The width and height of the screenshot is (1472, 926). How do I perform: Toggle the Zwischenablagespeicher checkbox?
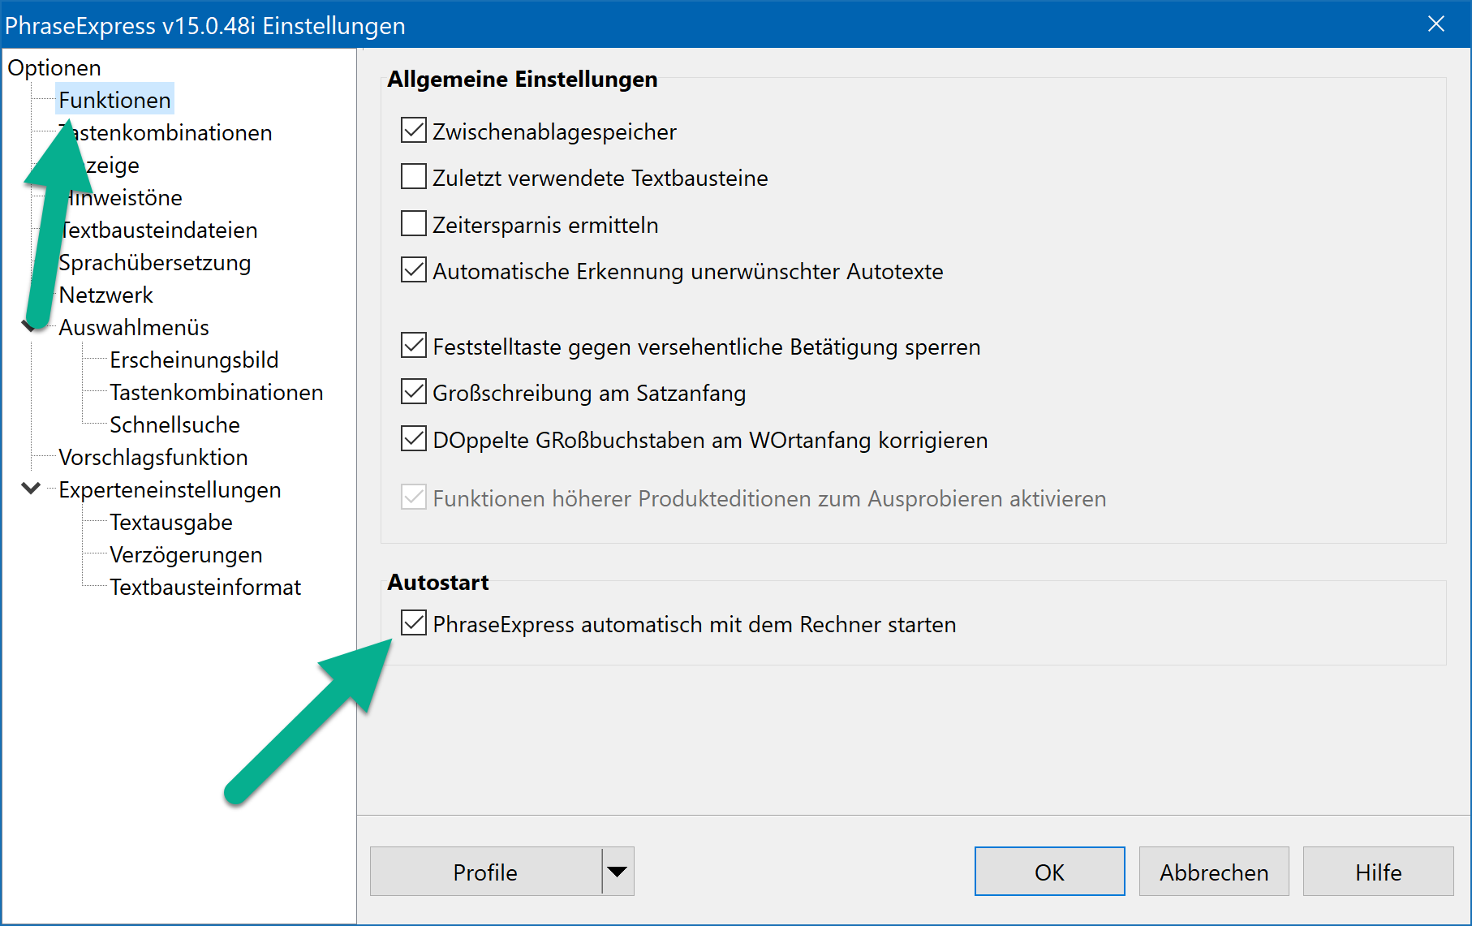[414, 130]
